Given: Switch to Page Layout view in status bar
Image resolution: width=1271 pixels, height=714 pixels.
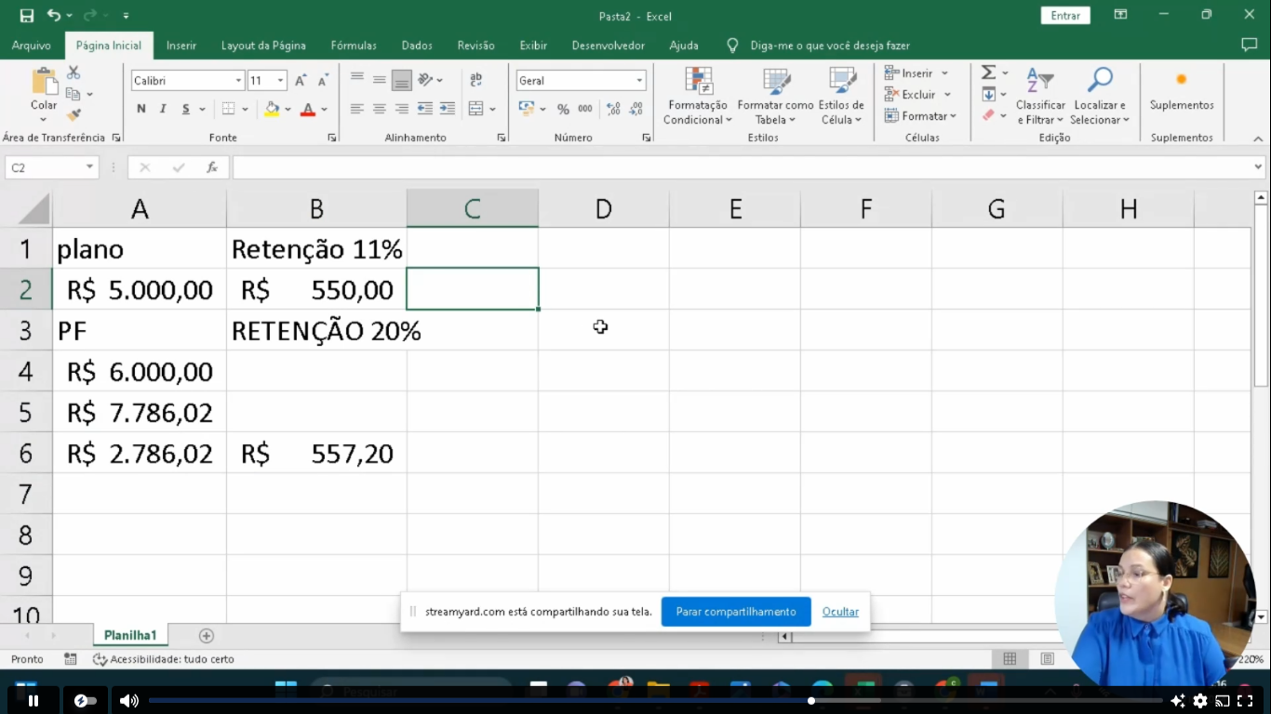Looking at the screenshot, I should coord(1048,659).
